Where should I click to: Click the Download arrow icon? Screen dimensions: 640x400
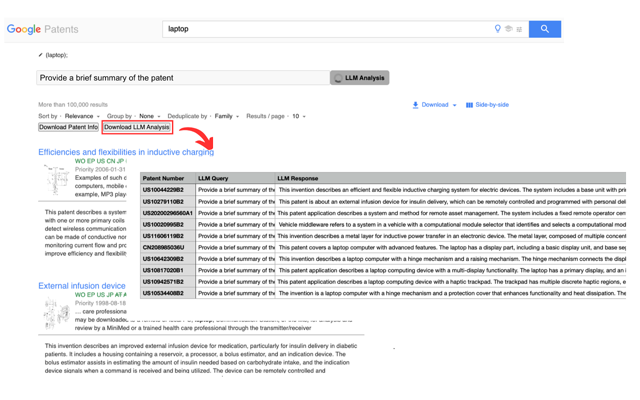click(415, 105)
